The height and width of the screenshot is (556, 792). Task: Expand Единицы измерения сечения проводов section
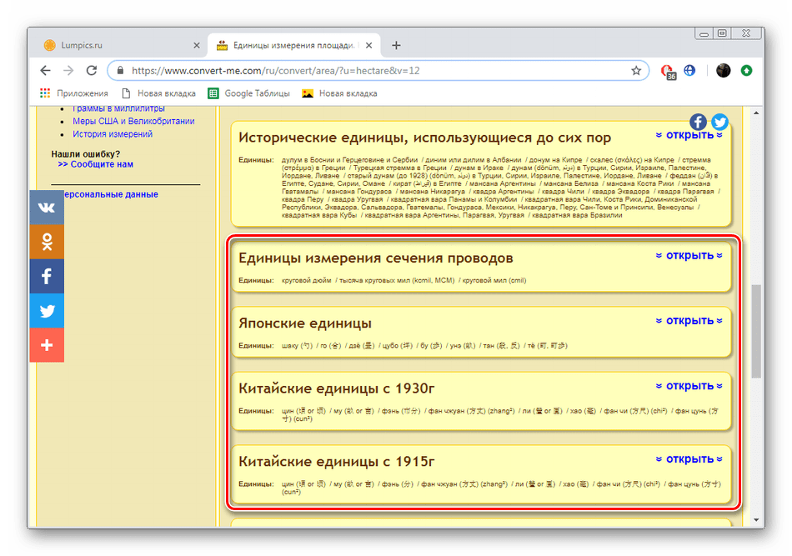(x=689, y=256)
